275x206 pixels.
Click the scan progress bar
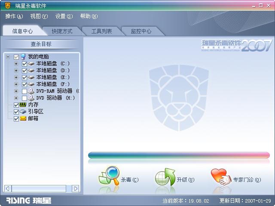coord(179,155)
